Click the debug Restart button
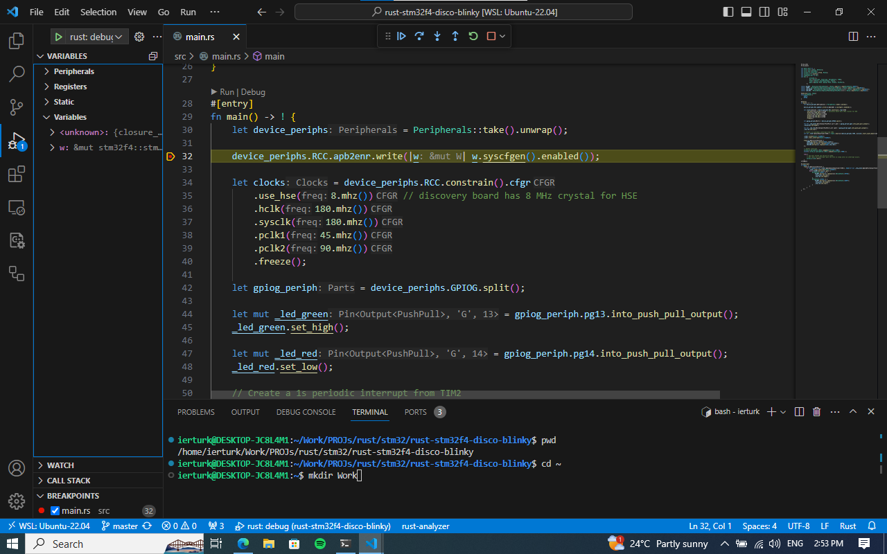The width and height of the screenshot is (887, 554). tap(473, 36)
